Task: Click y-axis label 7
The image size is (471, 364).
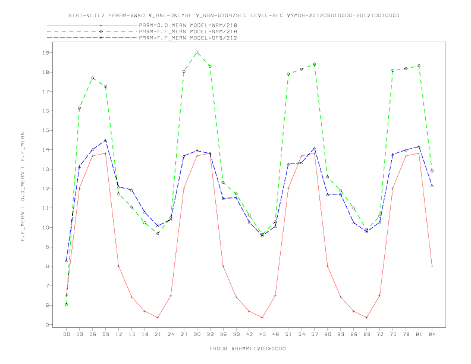Action: (x=47, y=285)
